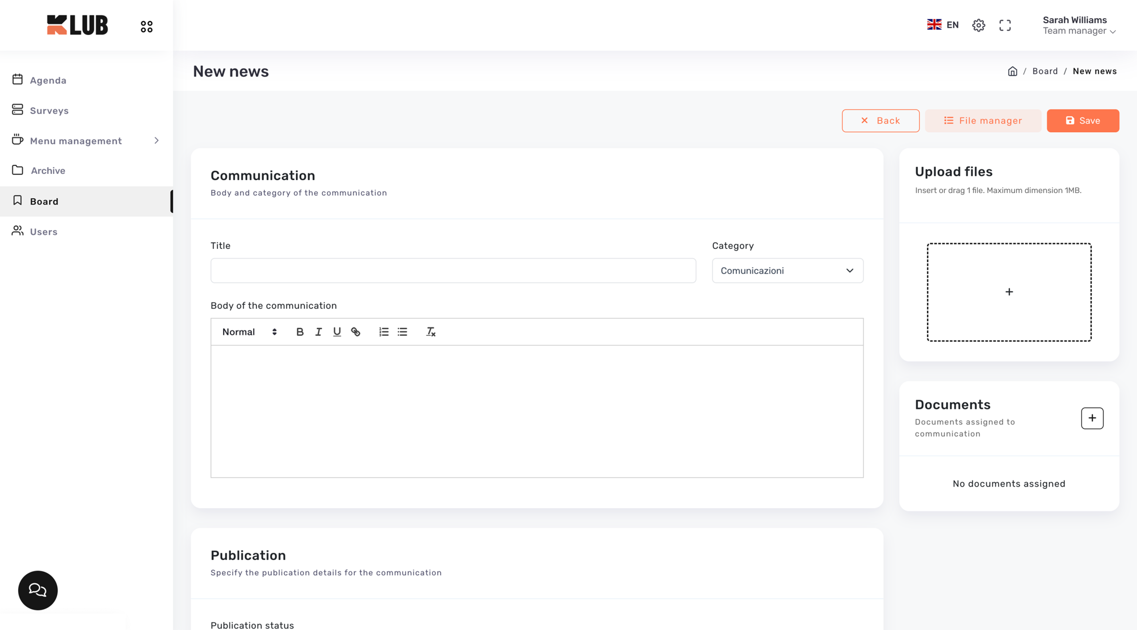Go to Surveys in sidebar
Viewport: 1137px width, 630px height.
(x=49, y=110)
